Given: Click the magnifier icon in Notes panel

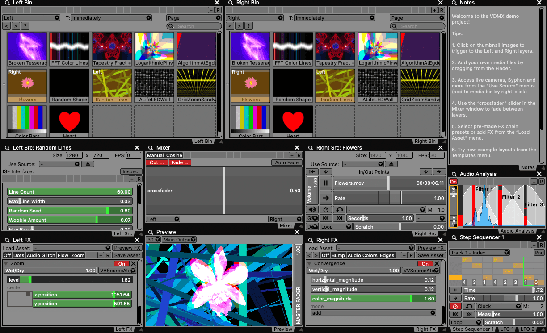Looking at the screenshot, I should click(453, 3).
